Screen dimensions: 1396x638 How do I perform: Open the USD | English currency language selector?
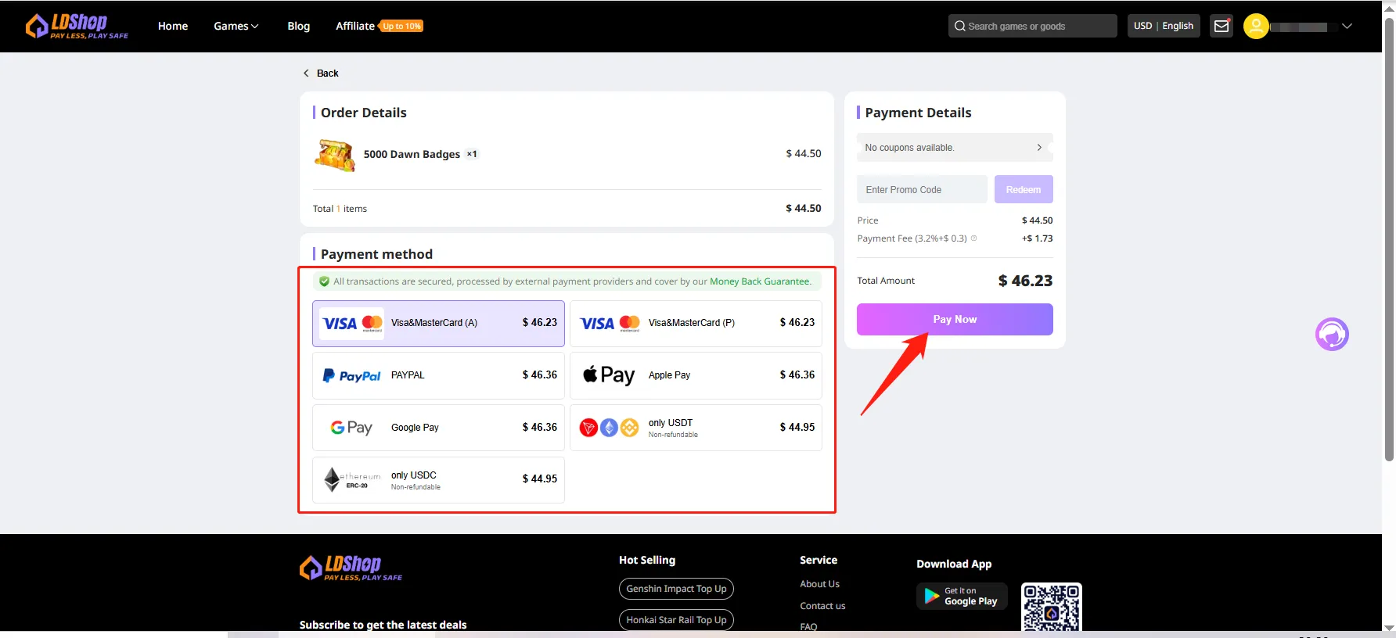1164,26
